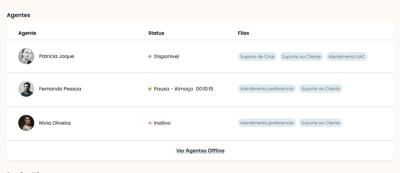This screenshot has width=400, height=173.
Task: Click Patricia Jaque's Suporte ao Cliente tag
Action: [x=301, y=57]
